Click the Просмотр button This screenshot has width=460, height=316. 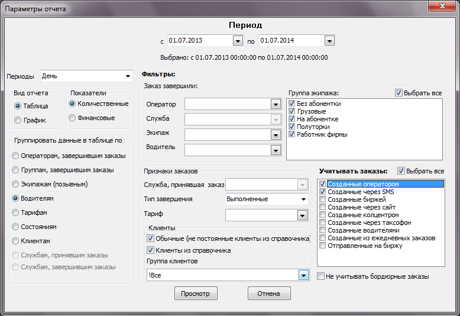coord(196,294)
